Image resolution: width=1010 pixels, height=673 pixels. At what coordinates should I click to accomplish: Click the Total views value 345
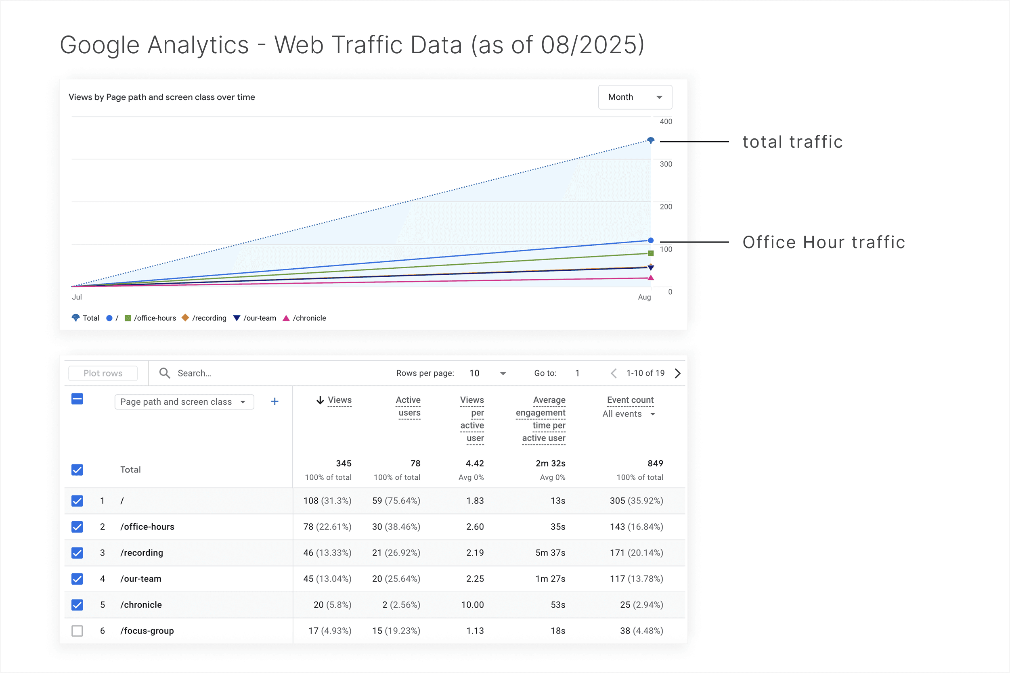pos(344,464)
